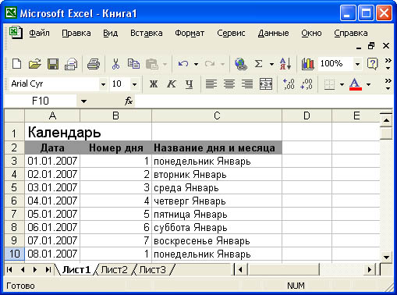Screen dimensions: 397x295
Task: Open the Сервис menu
Action: tap(231, 33)
